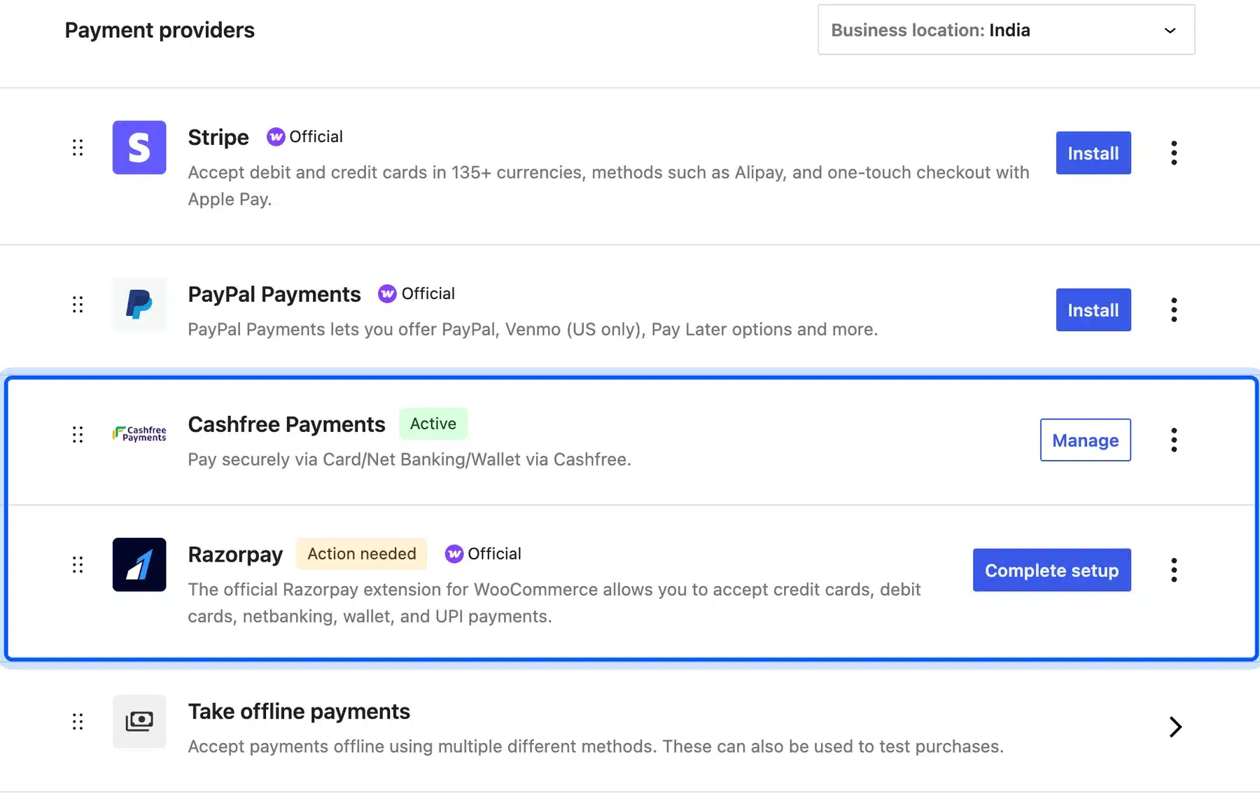Viewport: 1260px width, 794px height.
Task: Select the Stripe provider title
Action: (x=218, y=137)
